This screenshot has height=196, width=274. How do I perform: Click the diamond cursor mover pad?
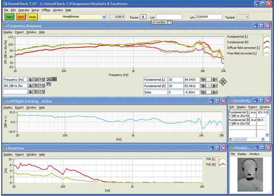coord(223,82)
